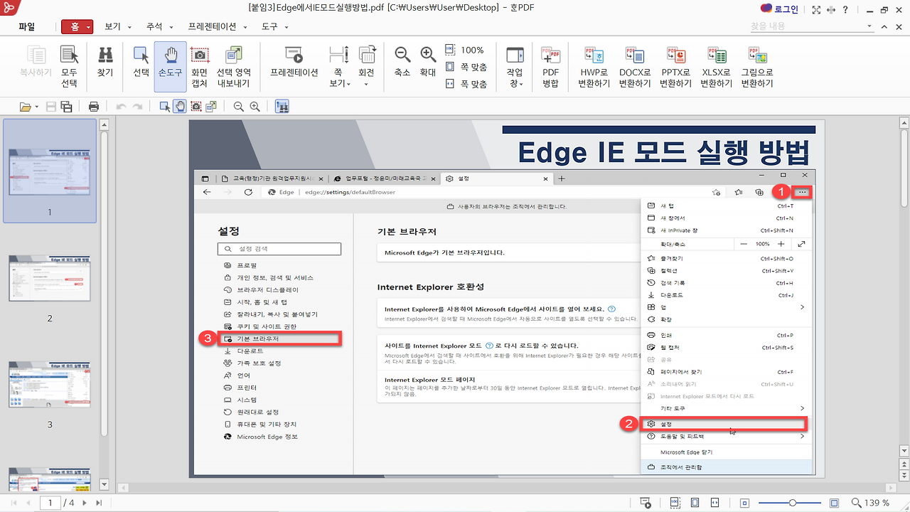Click the page number box in the status bar
This screenshot has height=512, width=910.
coord(50,503)
